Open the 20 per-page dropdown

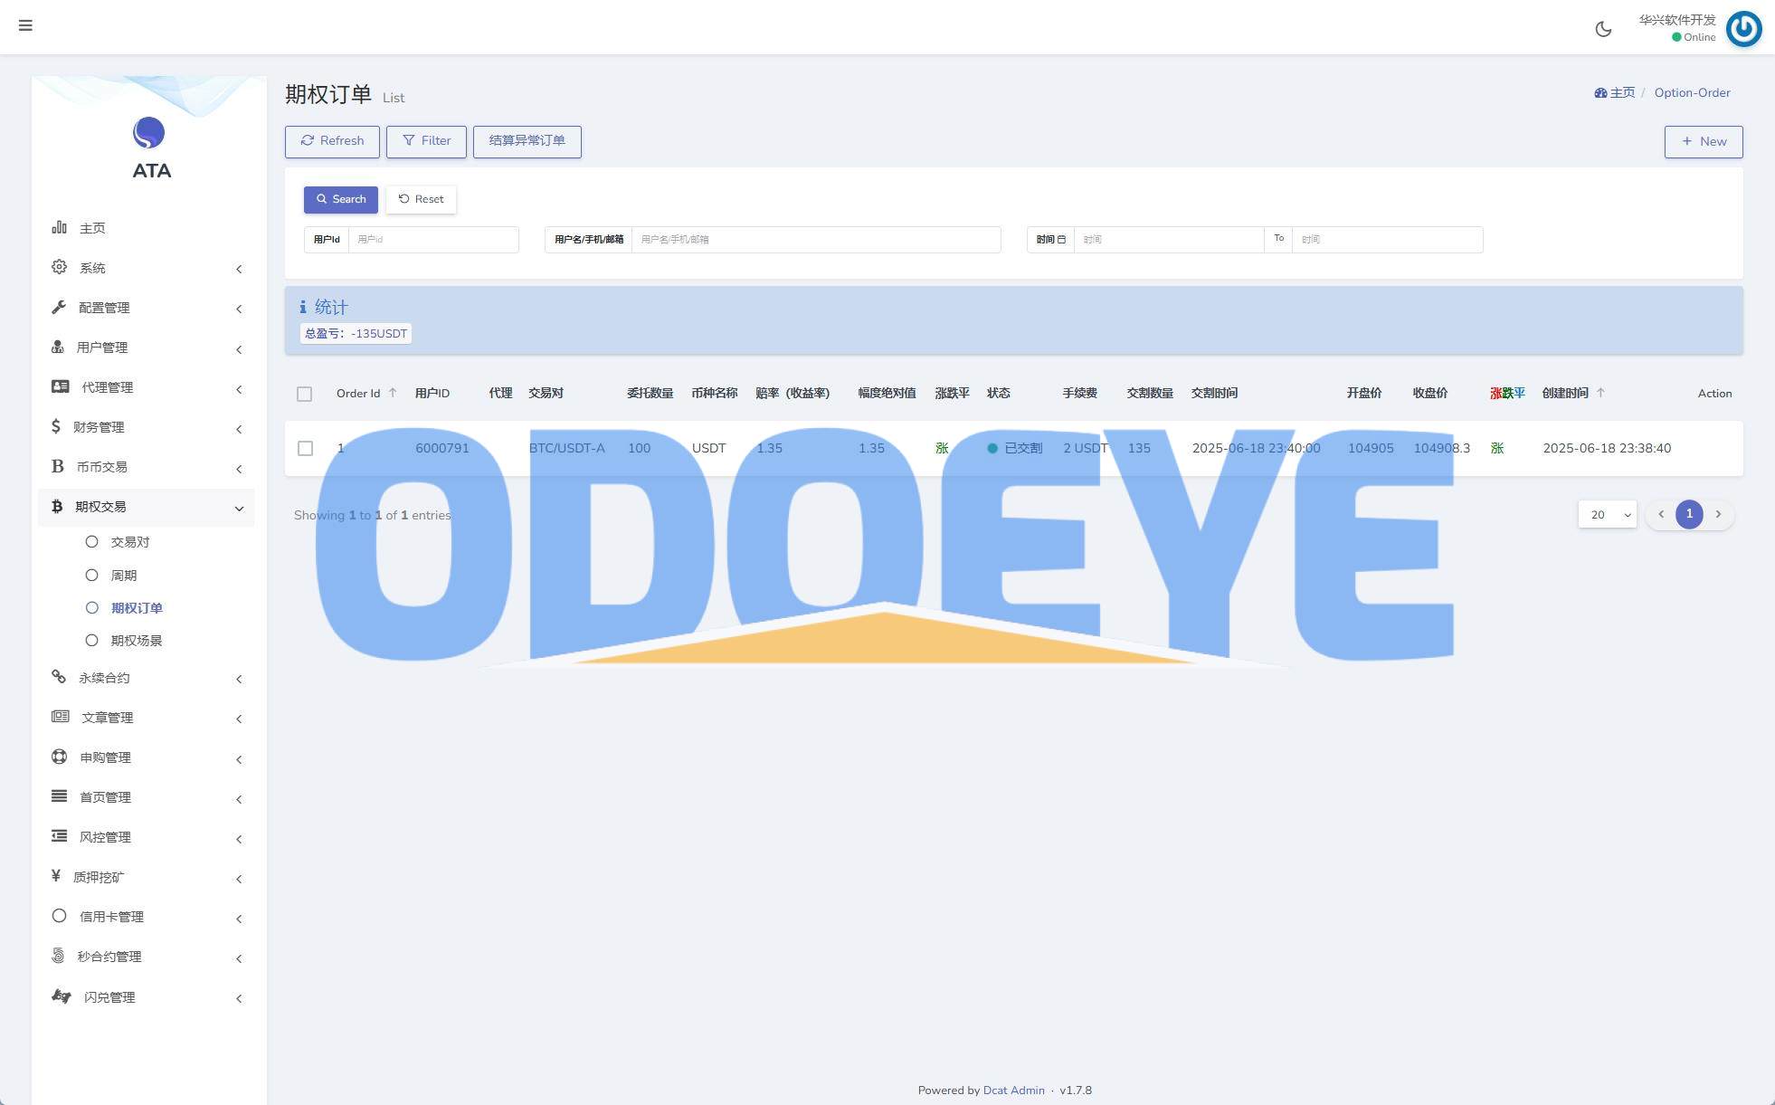pyautogui.click(x=1608, y=515)
